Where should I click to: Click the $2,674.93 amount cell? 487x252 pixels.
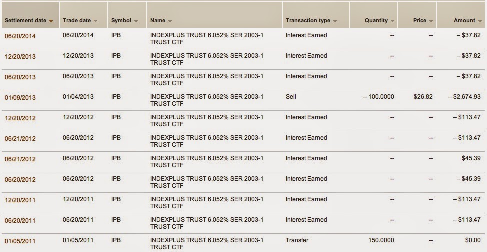click(464, 97)
